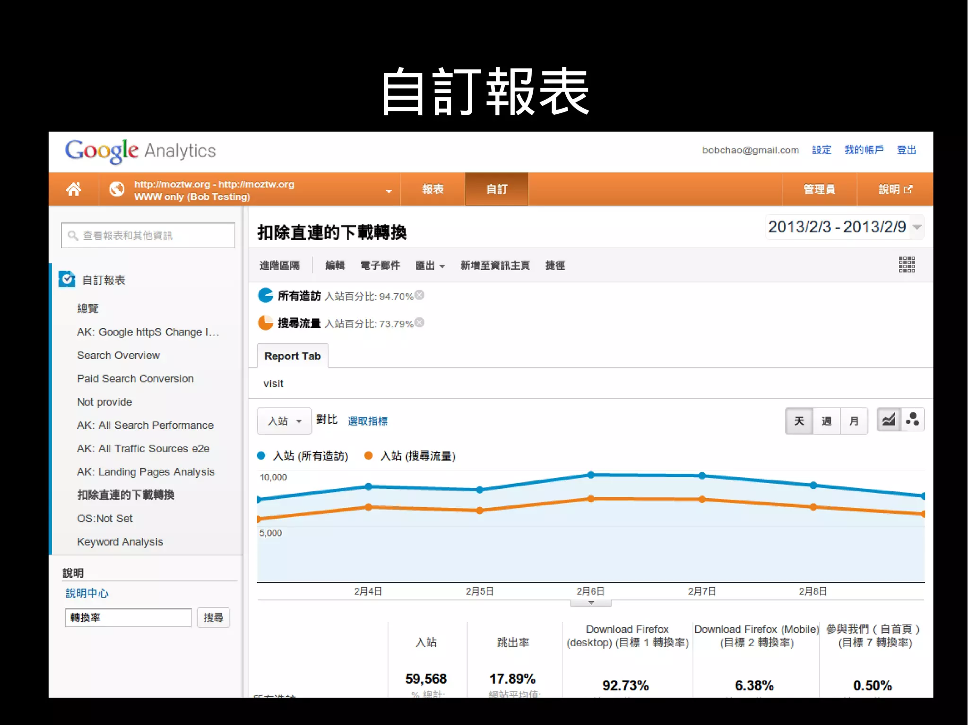Switch to the 報表 tab
The image size is (968, 725).
point(432,189)
